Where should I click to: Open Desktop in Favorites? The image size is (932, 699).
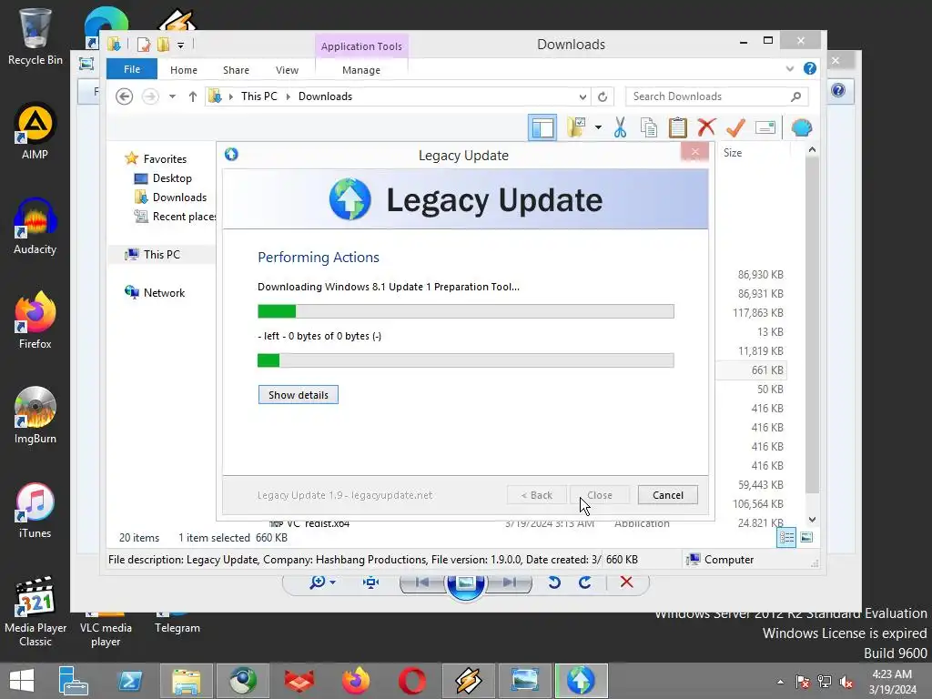(x=172, y=178)
